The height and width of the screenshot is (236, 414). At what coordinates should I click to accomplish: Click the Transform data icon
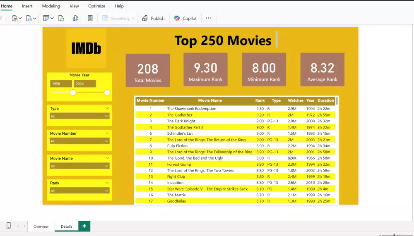pyautogui.click(x=46, y=18)
